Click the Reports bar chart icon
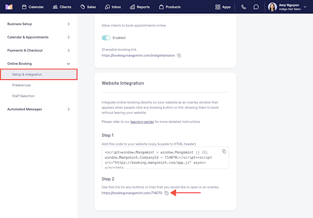 132,7
